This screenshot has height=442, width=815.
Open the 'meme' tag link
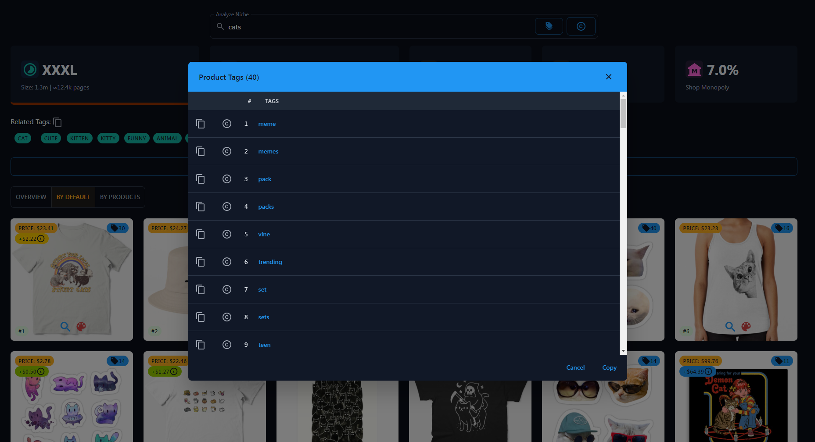pos(267,124)
